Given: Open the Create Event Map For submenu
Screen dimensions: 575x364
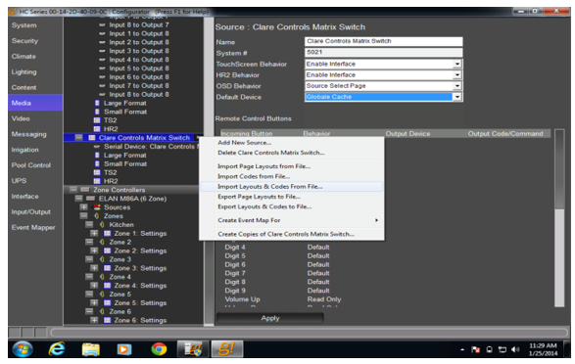Looking at the screenshot, I should (292, 220).
